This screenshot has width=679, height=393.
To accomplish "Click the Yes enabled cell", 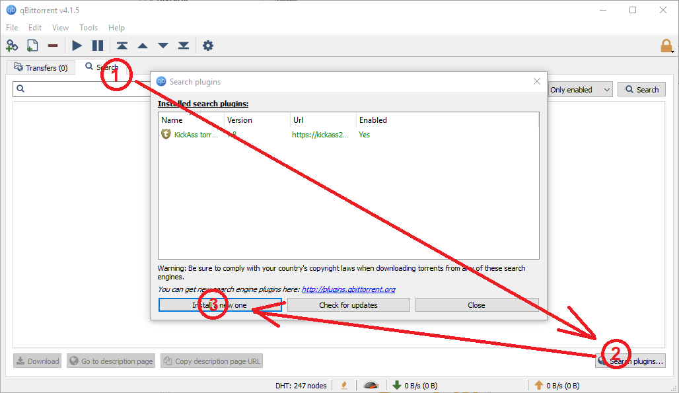I will pyautogui.click(x=364, y=135).
